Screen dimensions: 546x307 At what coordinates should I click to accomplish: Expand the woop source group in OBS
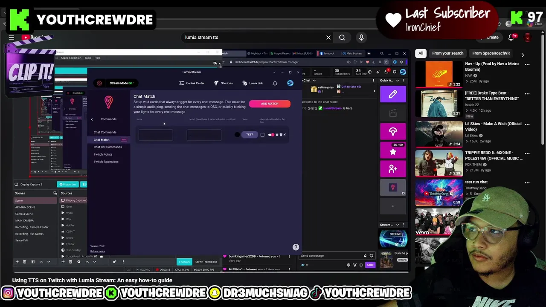pyautogui.click(x=63, y=237)
